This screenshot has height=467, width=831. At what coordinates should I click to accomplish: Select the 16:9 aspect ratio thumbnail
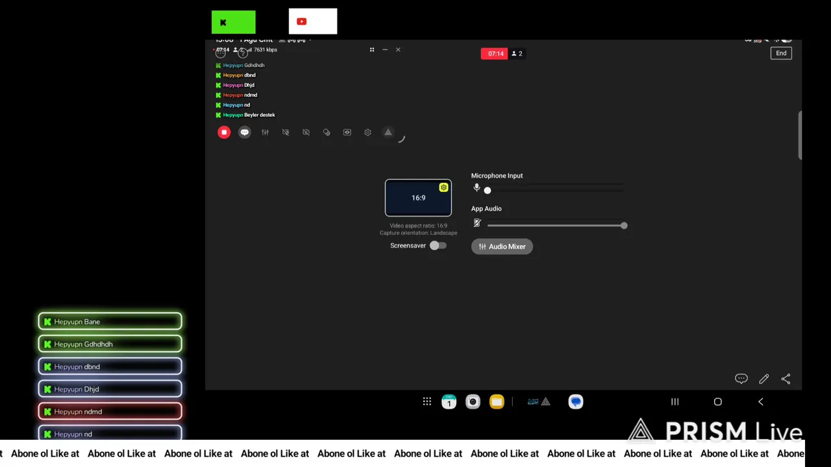(418, 198)
